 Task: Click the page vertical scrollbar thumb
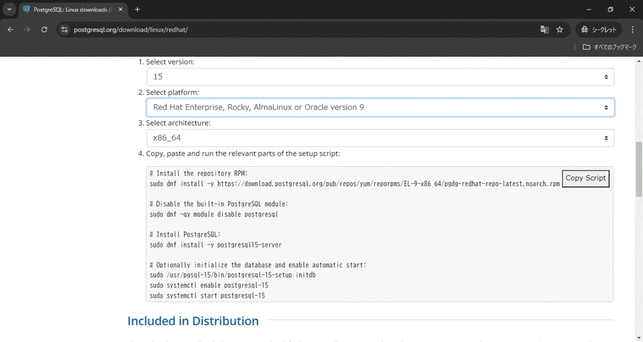tap(639, 170)
